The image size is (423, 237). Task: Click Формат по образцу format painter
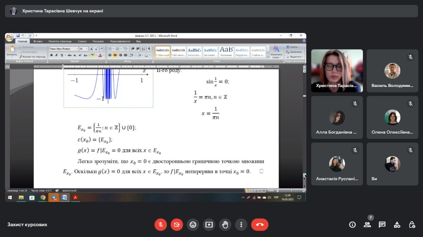[x=32, y=57]
